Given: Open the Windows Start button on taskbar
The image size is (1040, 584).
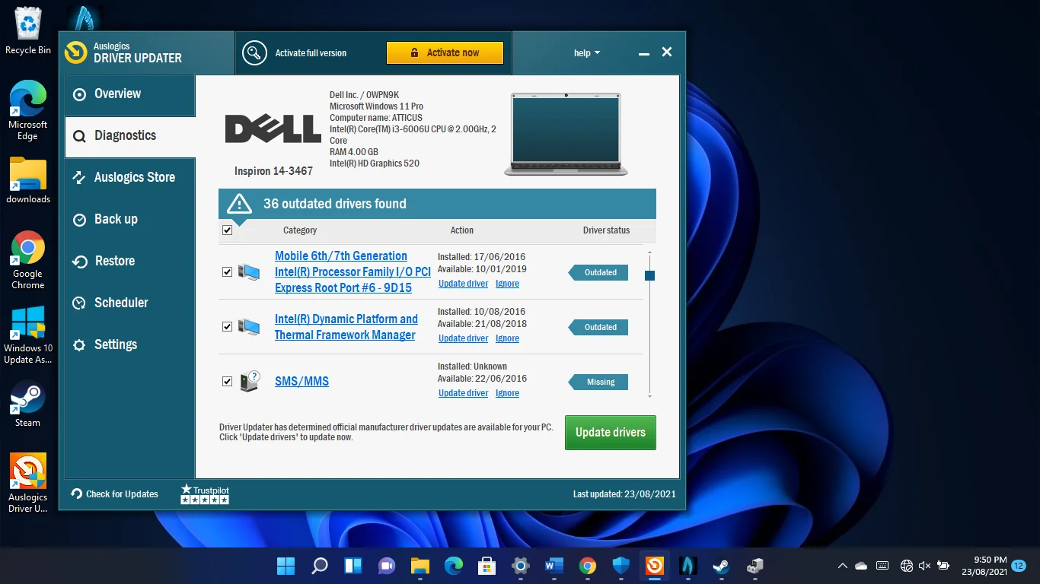Looking at the screenshot, I should point(286,566).
